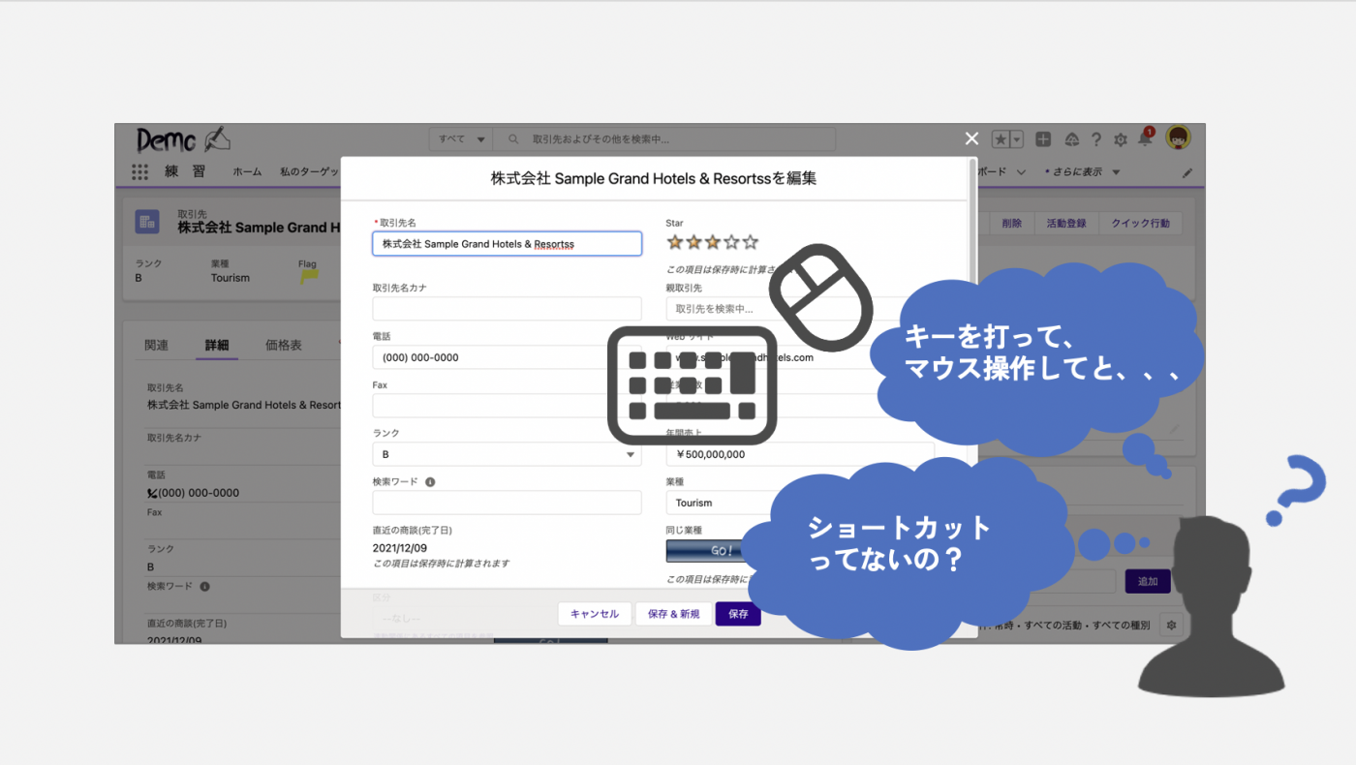Click the 追加 button
Screen dimensions: 1356x765
pos(1148,581)
